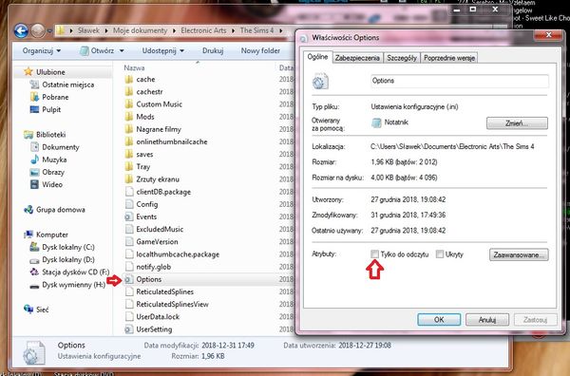Select the Options file row
This screenshot has width=570, height=376.
tap(207, 279)
